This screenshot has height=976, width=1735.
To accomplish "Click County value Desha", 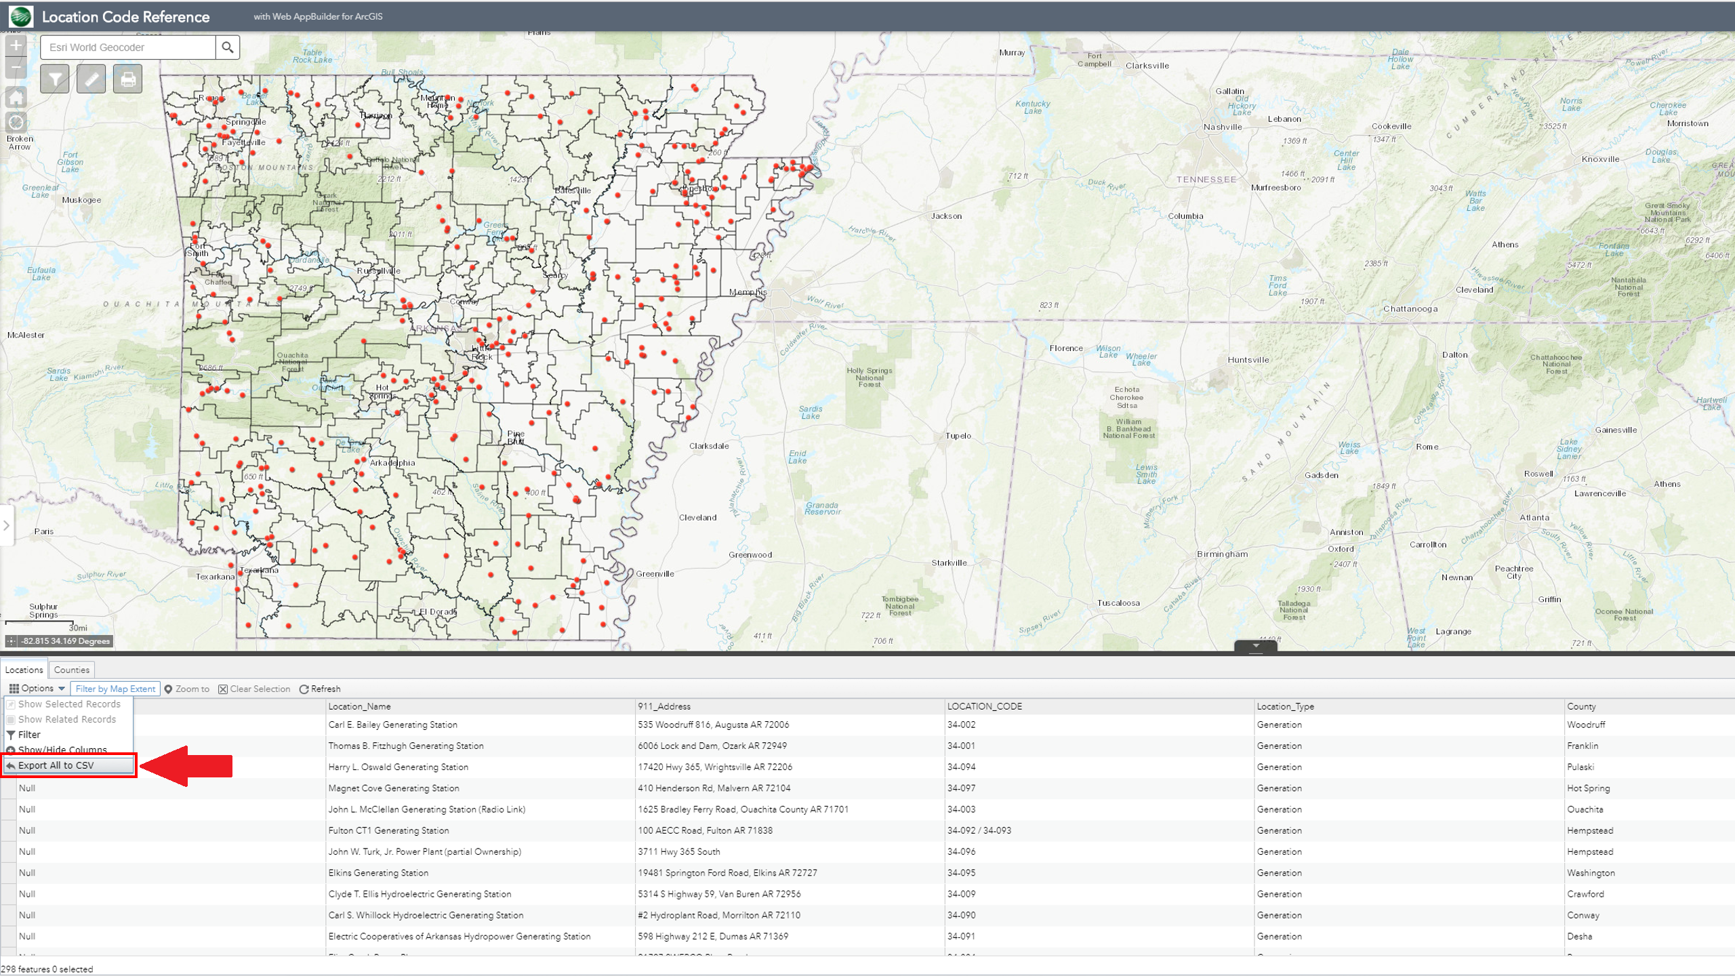I will 1579,937.
